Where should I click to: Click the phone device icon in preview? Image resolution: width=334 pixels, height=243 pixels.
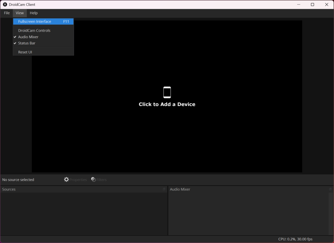(x=167, y=92)
